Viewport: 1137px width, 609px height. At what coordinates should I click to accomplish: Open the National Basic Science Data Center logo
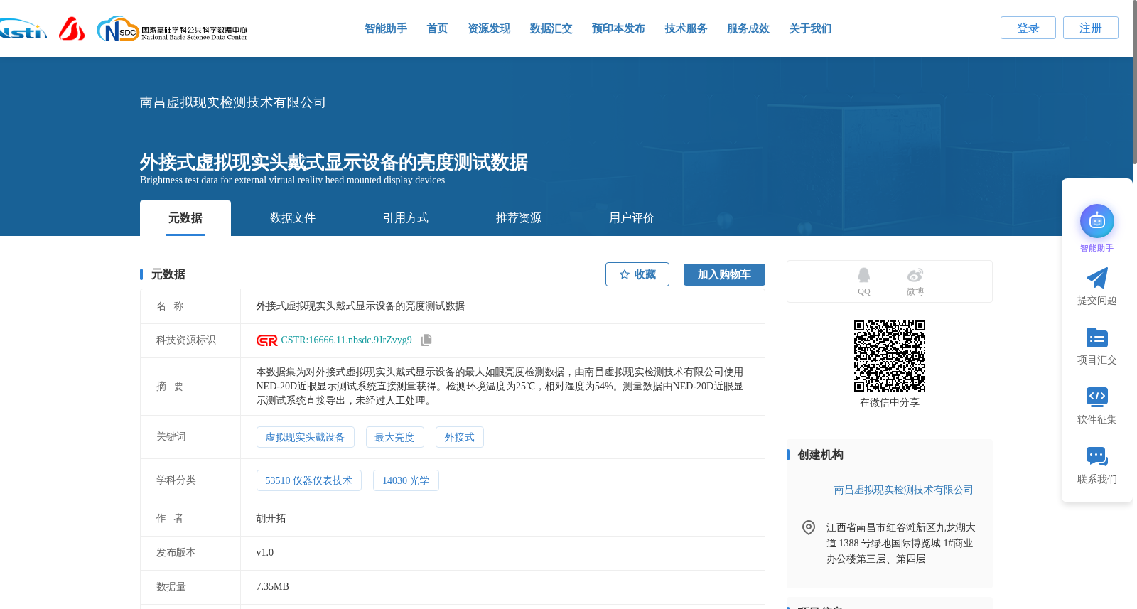[172, 28]
